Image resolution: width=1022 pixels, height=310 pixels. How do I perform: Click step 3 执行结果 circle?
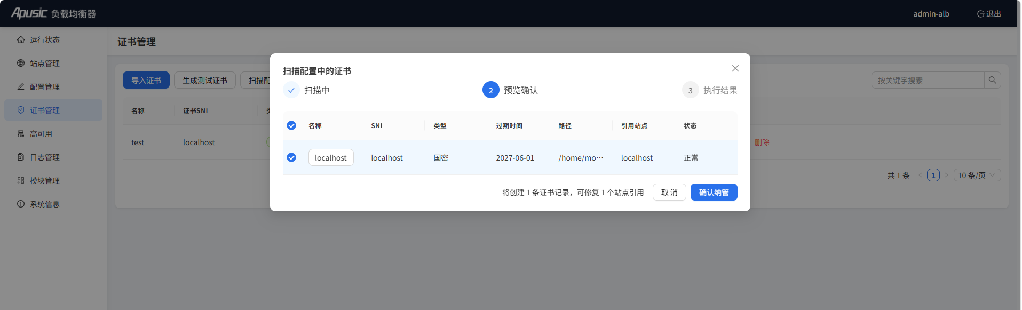coord(691,90)
